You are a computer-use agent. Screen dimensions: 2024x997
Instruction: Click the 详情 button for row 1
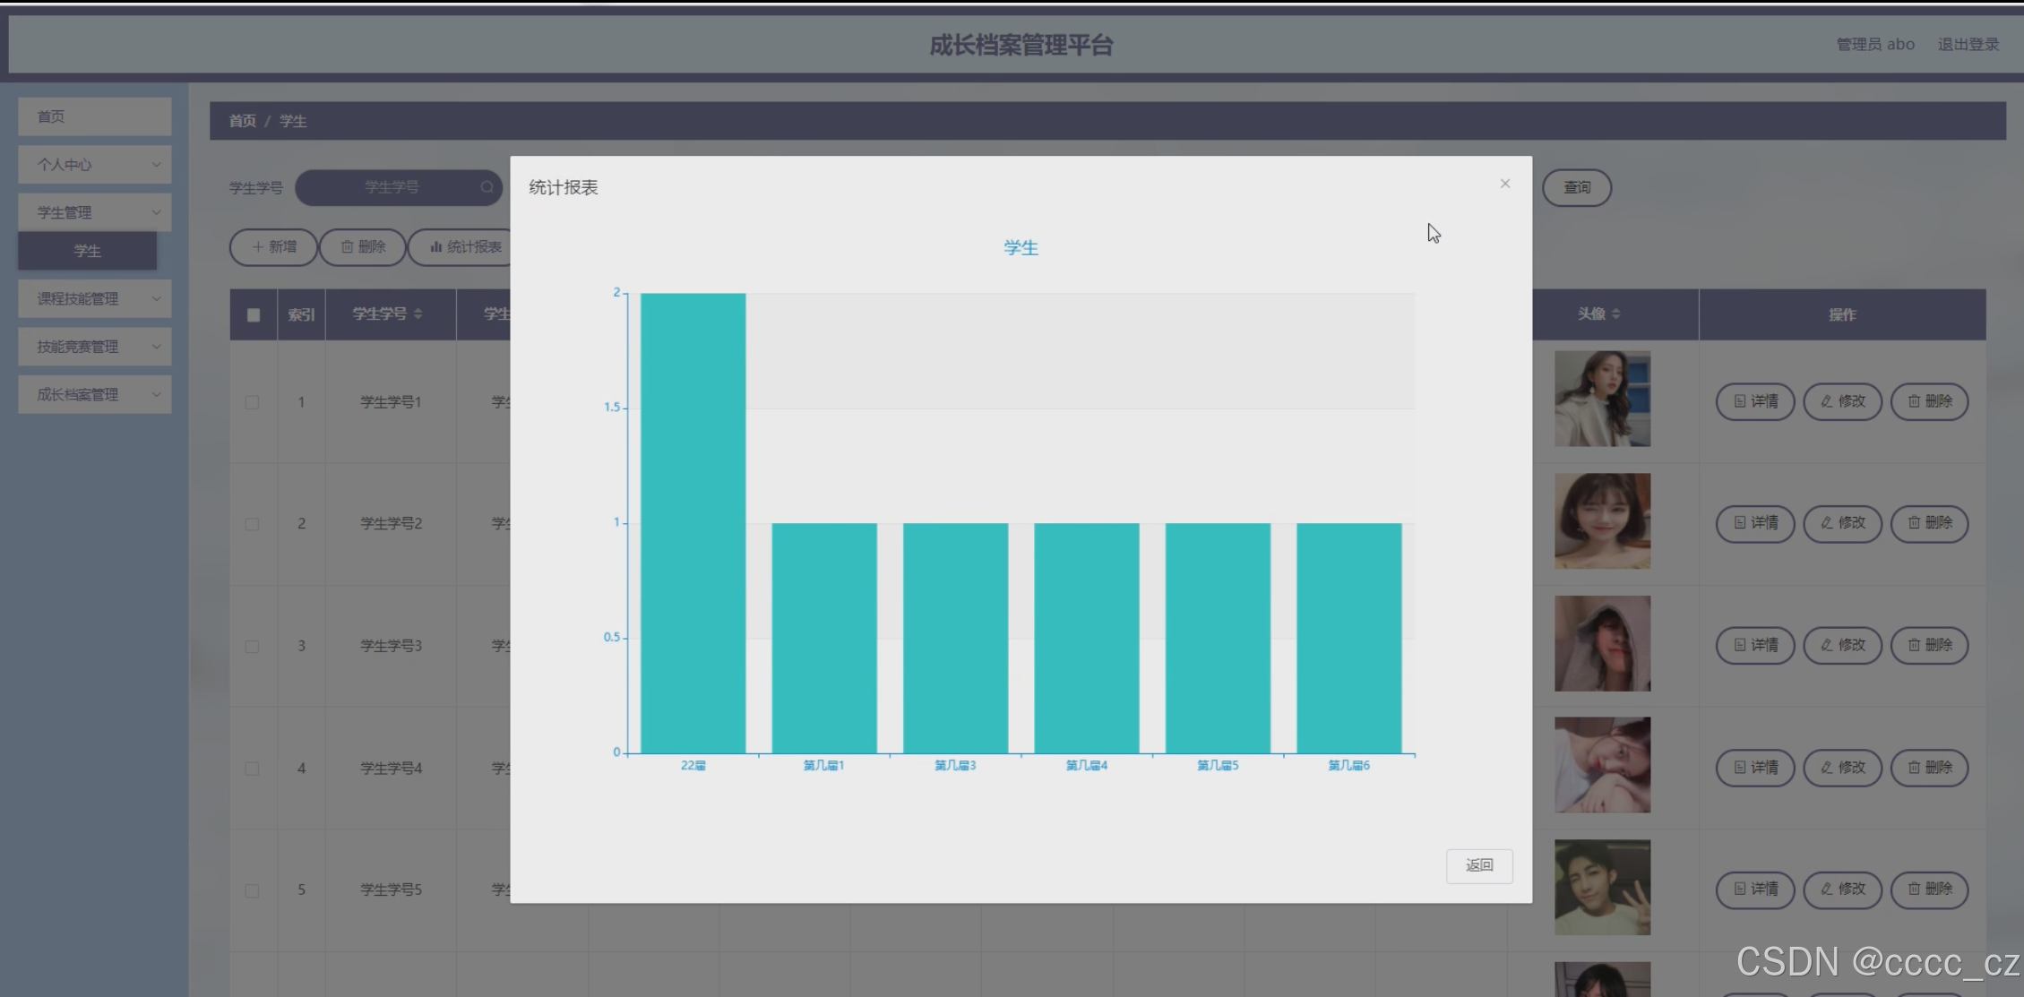point(1754,401)
